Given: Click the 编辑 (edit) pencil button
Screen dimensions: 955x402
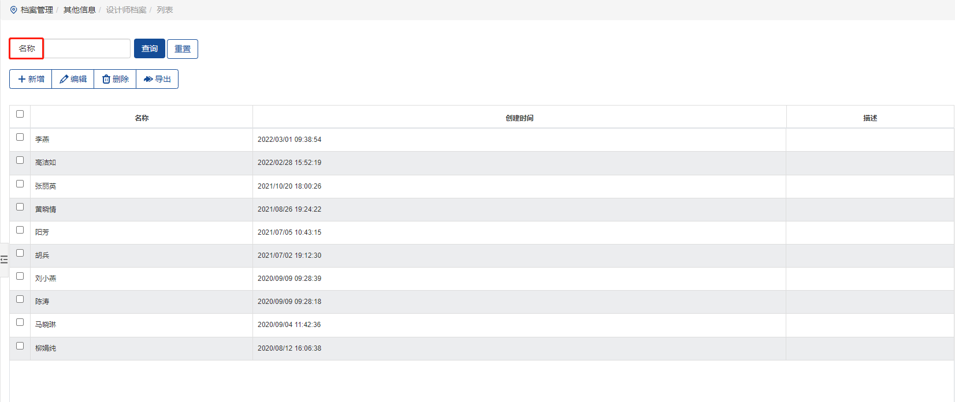Looking at the screenshot, I should point(73,79).
